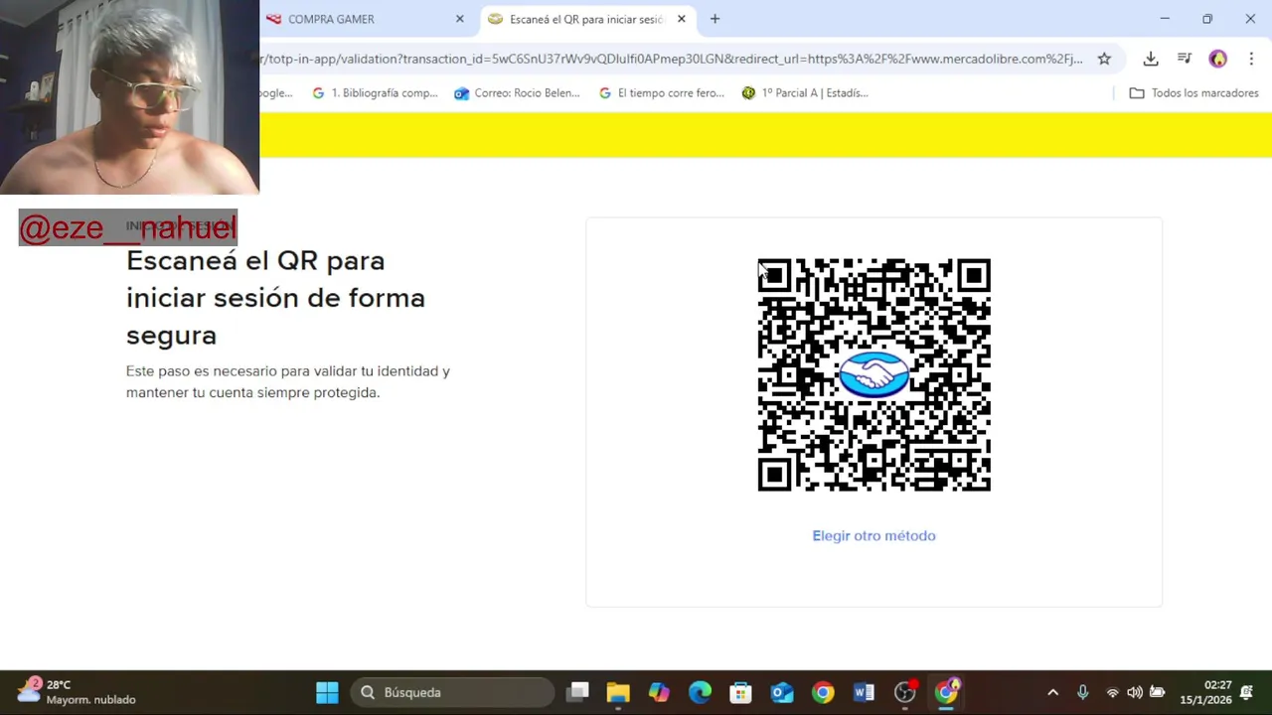Click the 'Escaneá el QR para iniciar sesión' heading
Viewport: 1272px width, 715px height.
(275, 298)
